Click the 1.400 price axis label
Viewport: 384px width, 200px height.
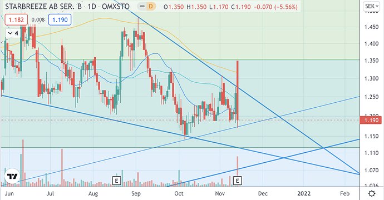pyautogui.click(x=372, y=44)
